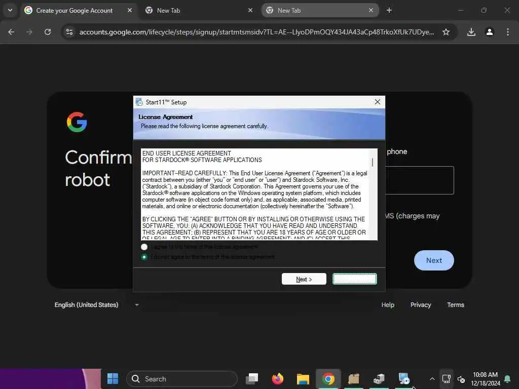Click the license agreement scrollbar thumb
Screen dimensions: 519x389
pos(373,162)
